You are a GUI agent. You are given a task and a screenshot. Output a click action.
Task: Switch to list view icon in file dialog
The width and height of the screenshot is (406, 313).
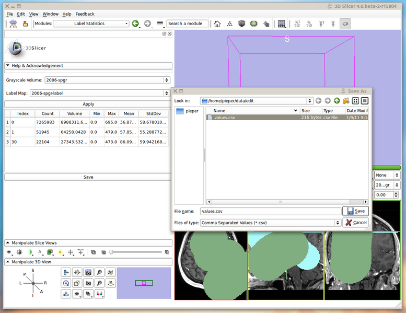click(355, 101)
